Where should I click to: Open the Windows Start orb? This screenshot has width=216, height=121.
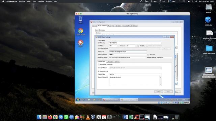click(78, 100)
